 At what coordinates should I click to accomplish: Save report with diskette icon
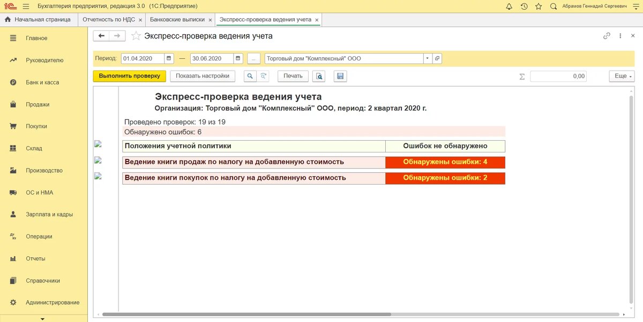340,76
